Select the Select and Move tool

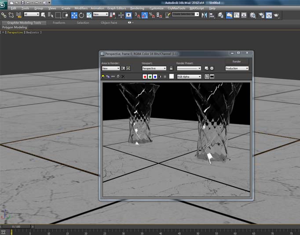74,15
